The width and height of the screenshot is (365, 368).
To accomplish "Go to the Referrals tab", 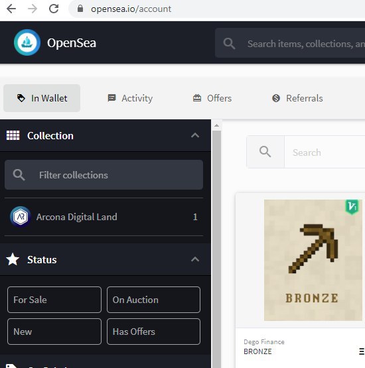I will tap(297, 98).
